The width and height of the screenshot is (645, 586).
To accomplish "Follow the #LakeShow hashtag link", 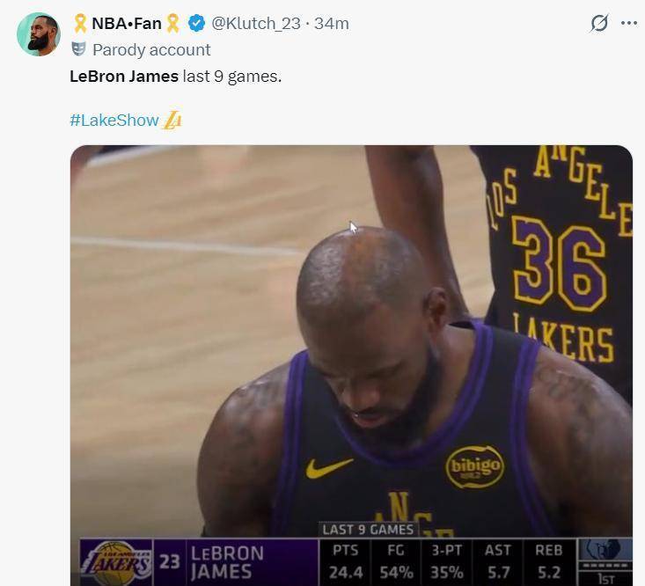I will click(114, 120).
